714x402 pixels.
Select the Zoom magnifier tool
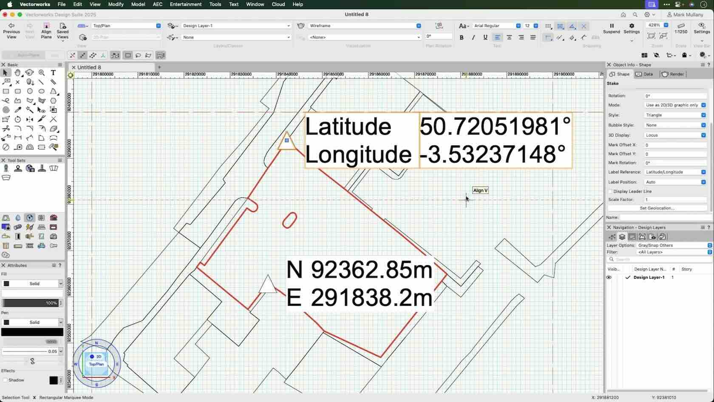pos(41,73)
